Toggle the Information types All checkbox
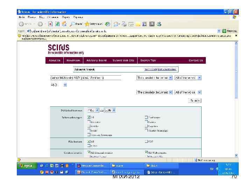 click(89, 117)
